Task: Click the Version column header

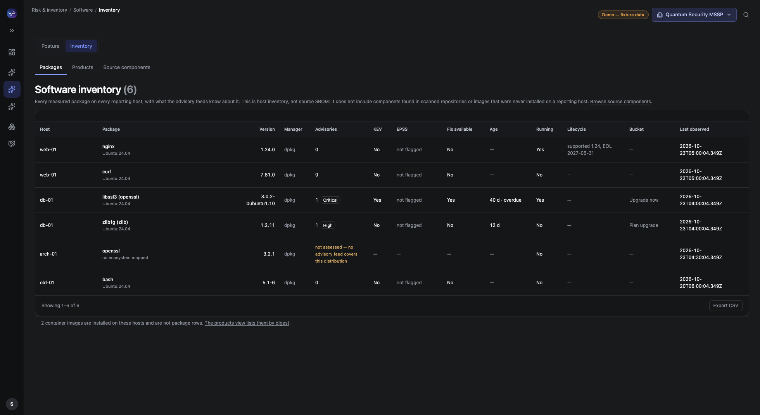Action: (267, 129)
